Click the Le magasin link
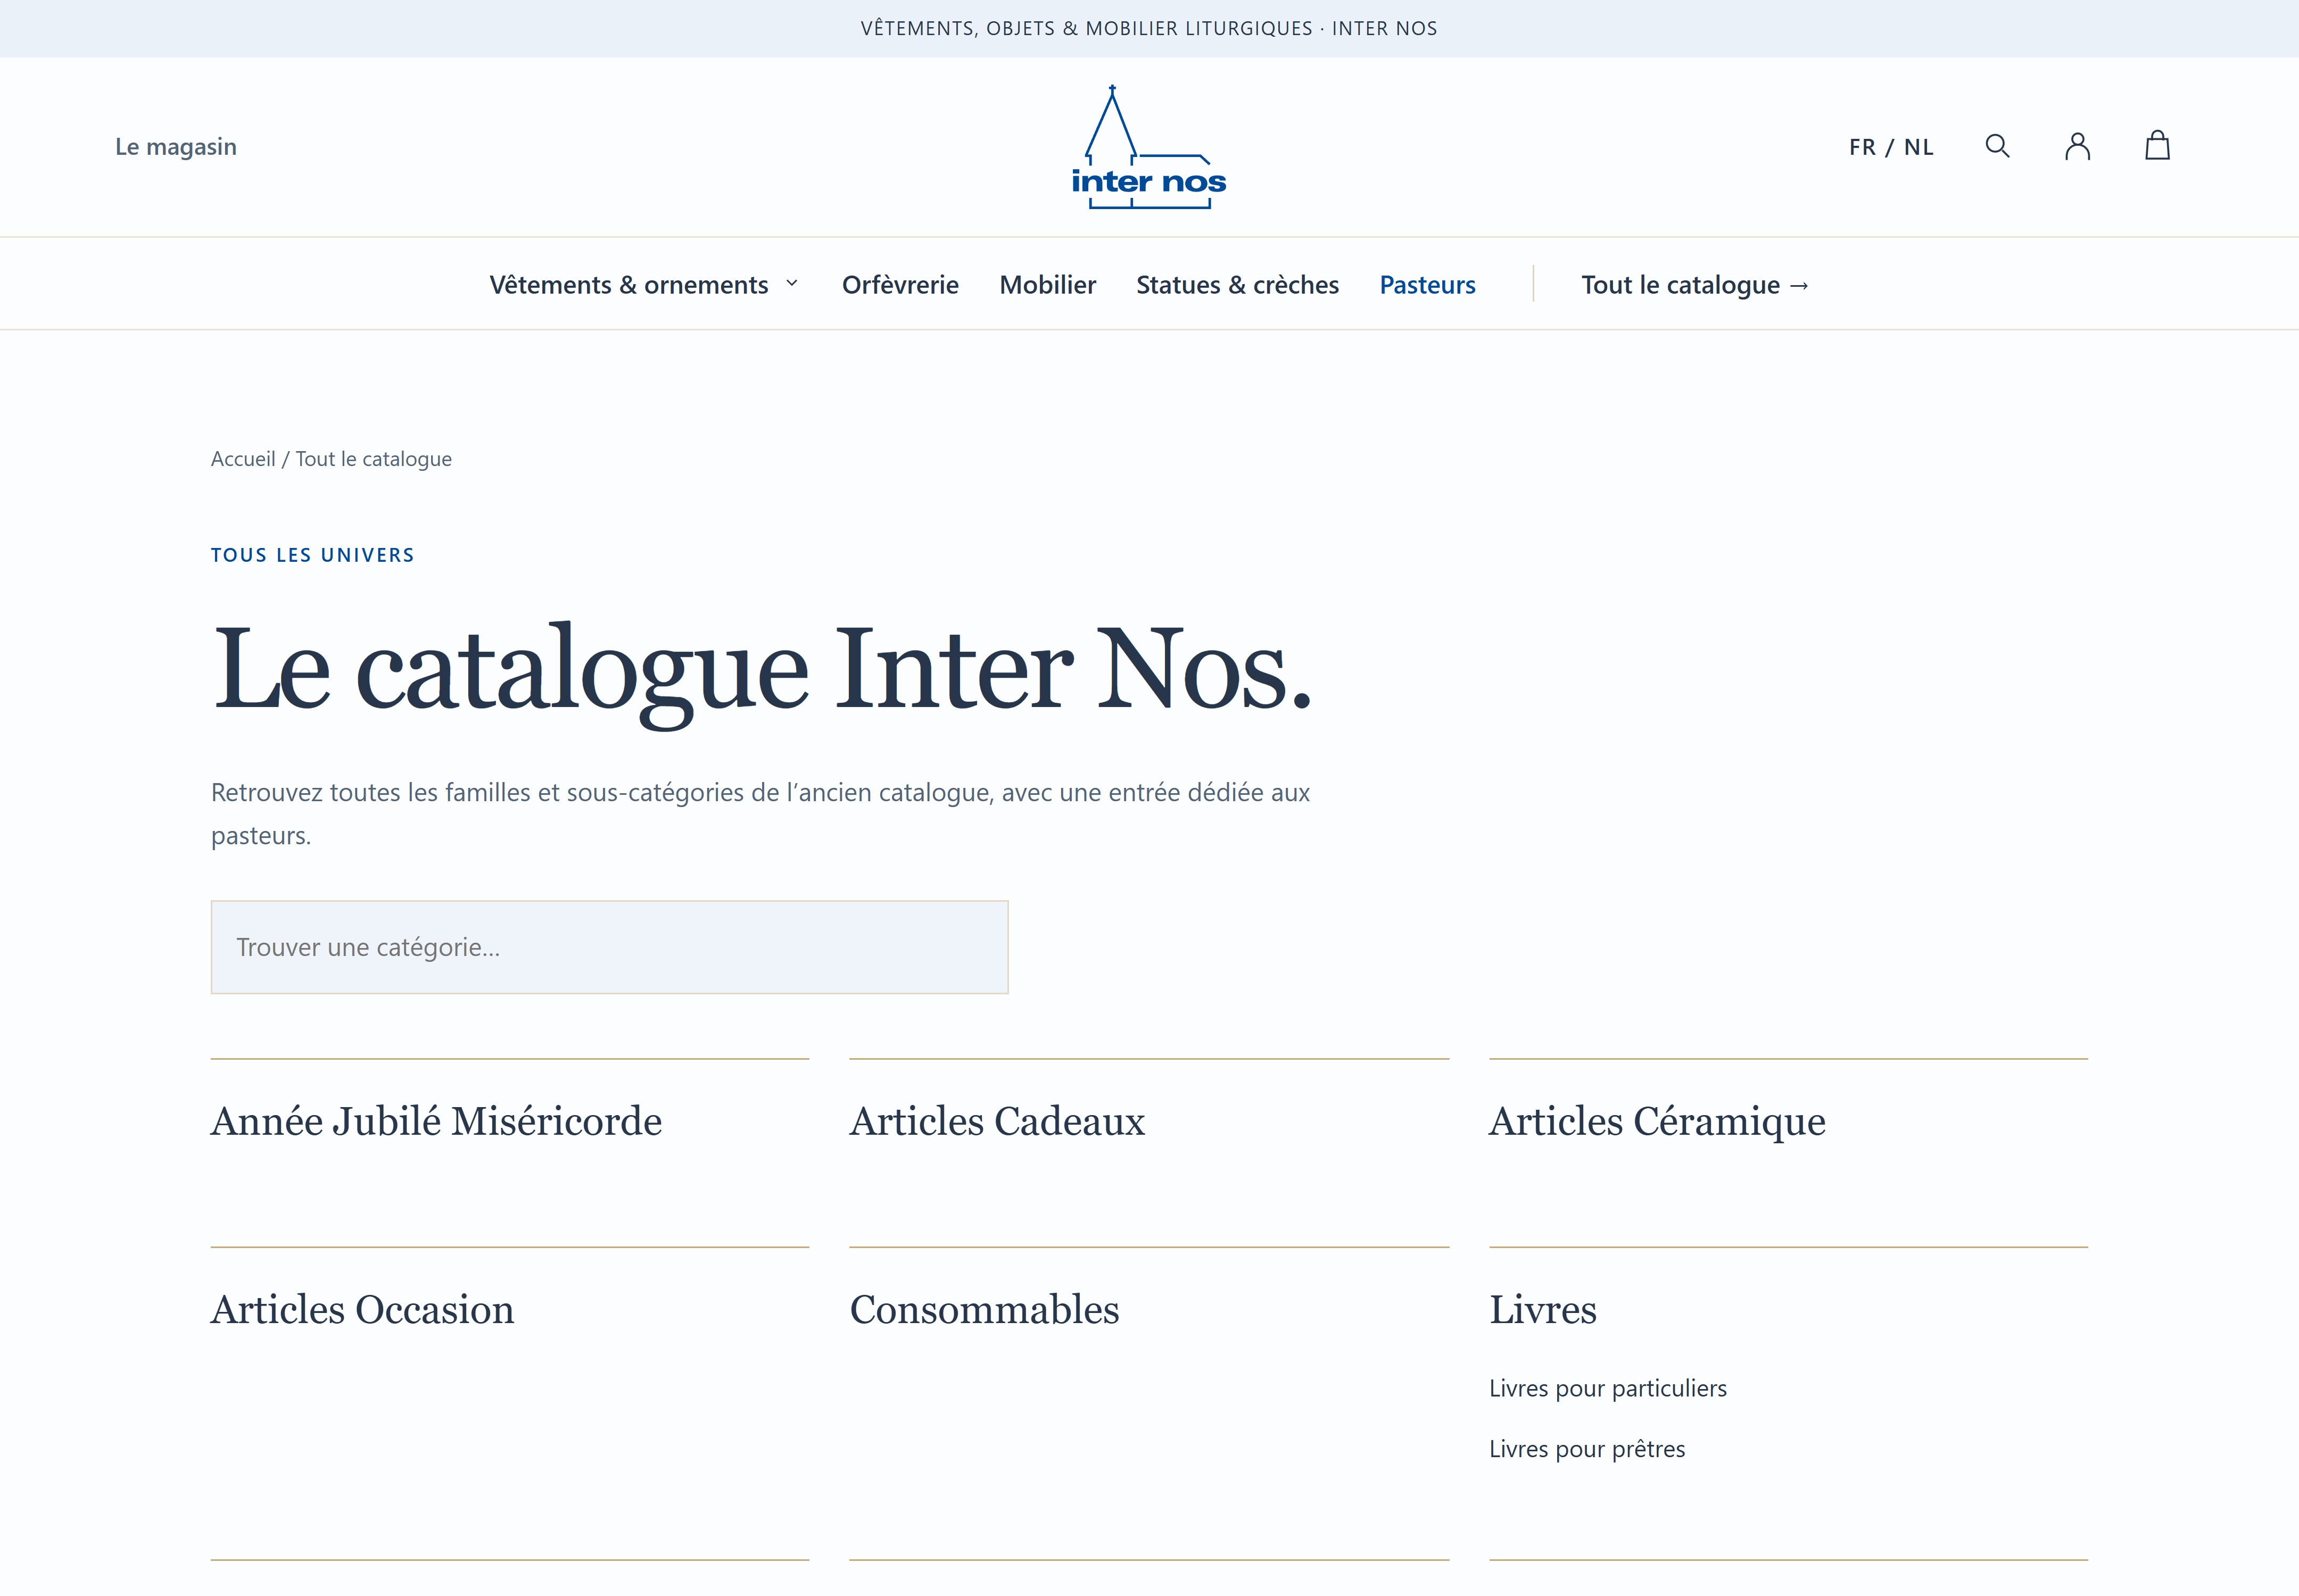 pyautogui.click(x=176, y=147)
